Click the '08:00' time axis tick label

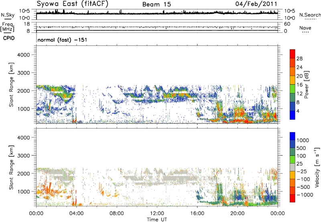117,214
